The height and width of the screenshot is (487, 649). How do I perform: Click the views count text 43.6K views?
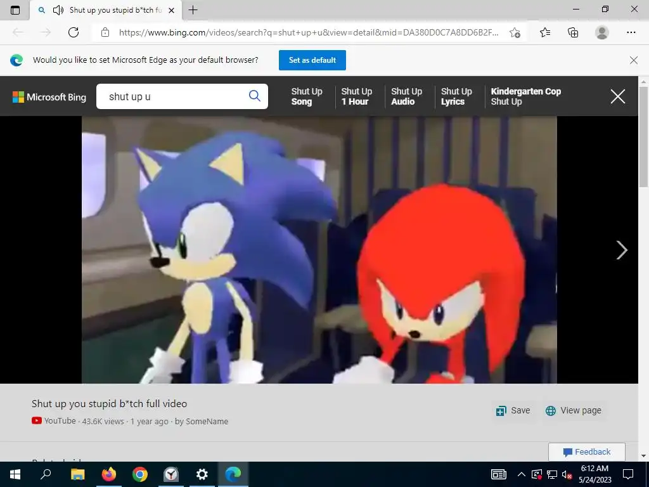pyautogui.click(x=103, y=421)
